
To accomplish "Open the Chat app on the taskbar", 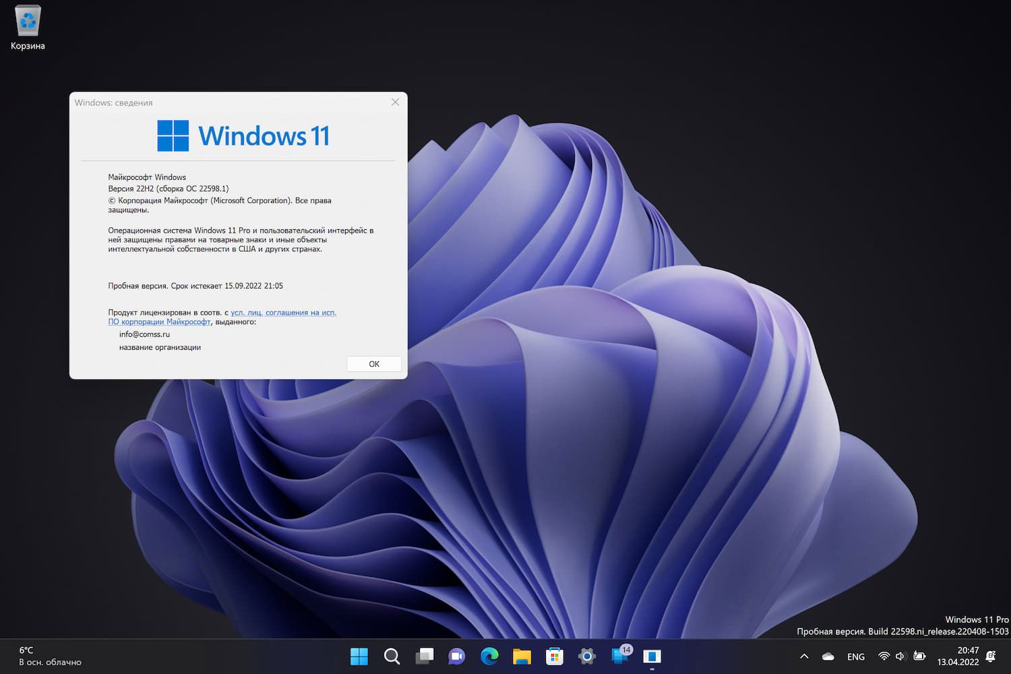I will pyautogui.click(x=457, y=656).
